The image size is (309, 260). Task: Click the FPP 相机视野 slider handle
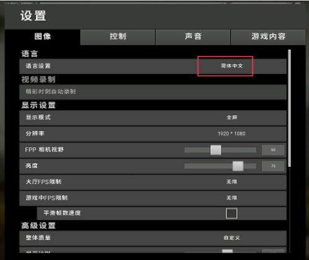(x=215, y=150)
